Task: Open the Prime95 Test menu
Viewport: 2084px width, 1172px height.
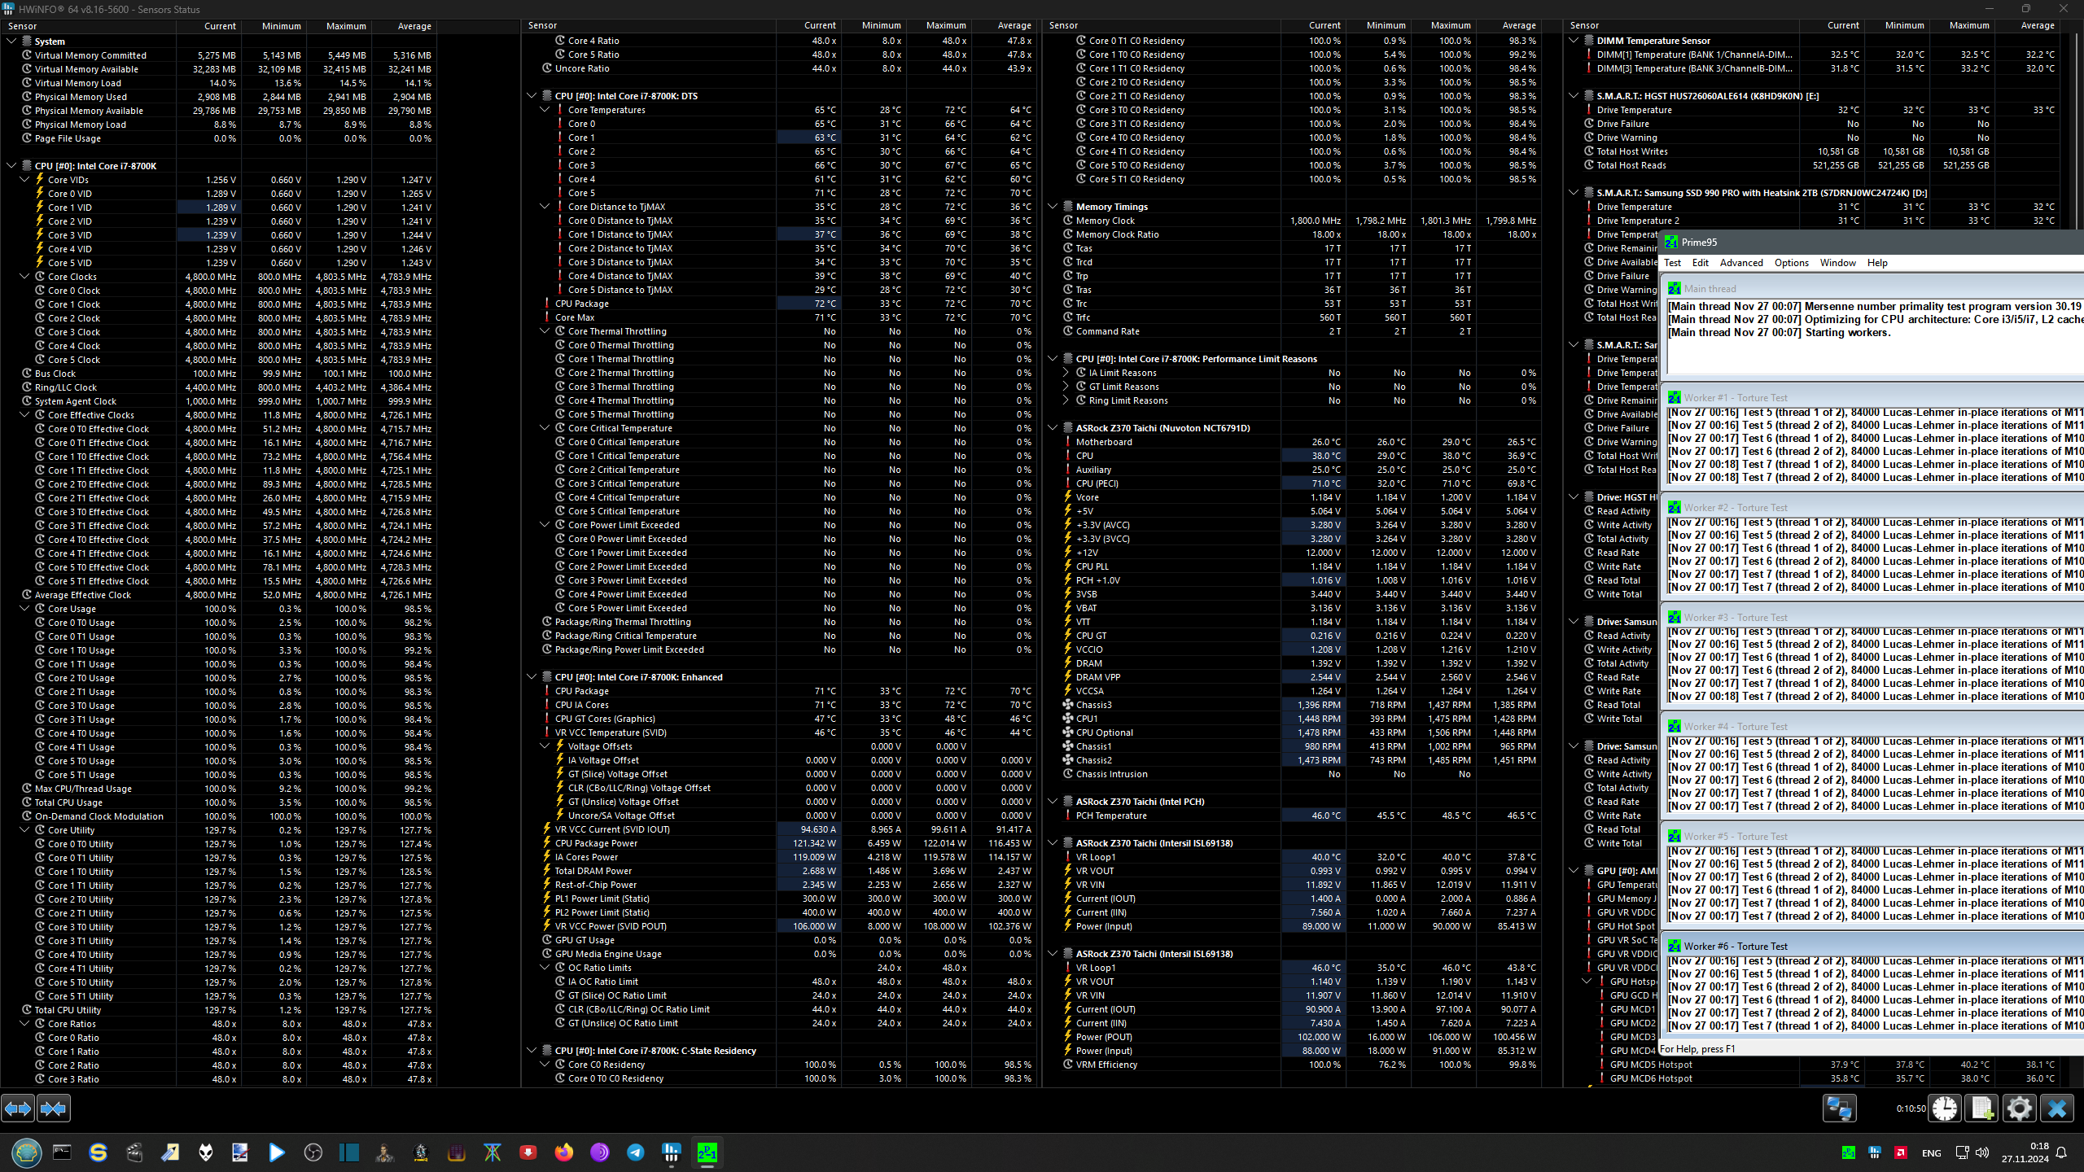Action: click(1672, 263)
